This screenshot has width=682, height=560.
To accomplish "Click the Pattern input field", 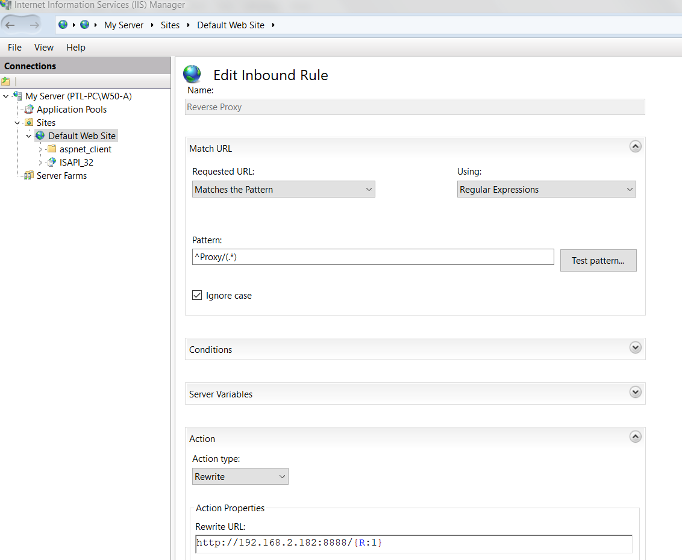I will [x=373, y=257].
